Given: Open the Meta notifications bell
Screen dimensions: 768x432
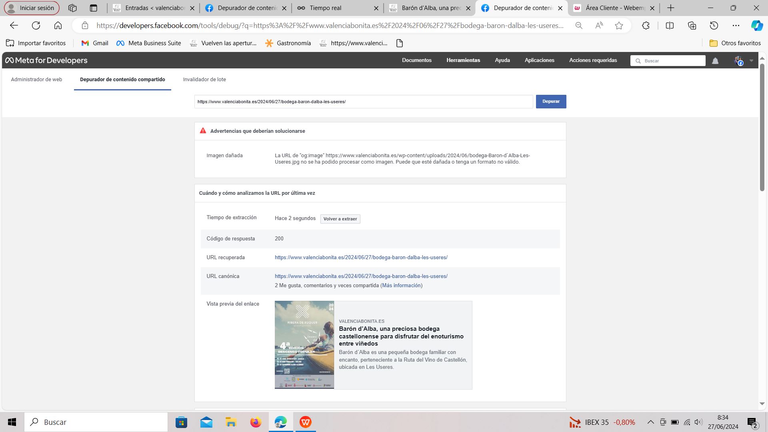Looking at the screenshot, I should 715,61.
